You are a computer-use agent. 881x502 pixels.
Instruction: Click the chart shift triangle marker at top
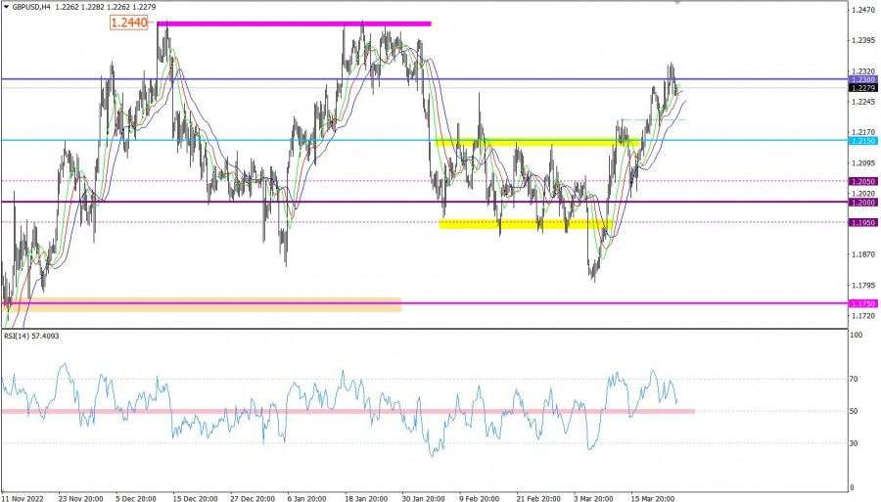pos(678,3)
